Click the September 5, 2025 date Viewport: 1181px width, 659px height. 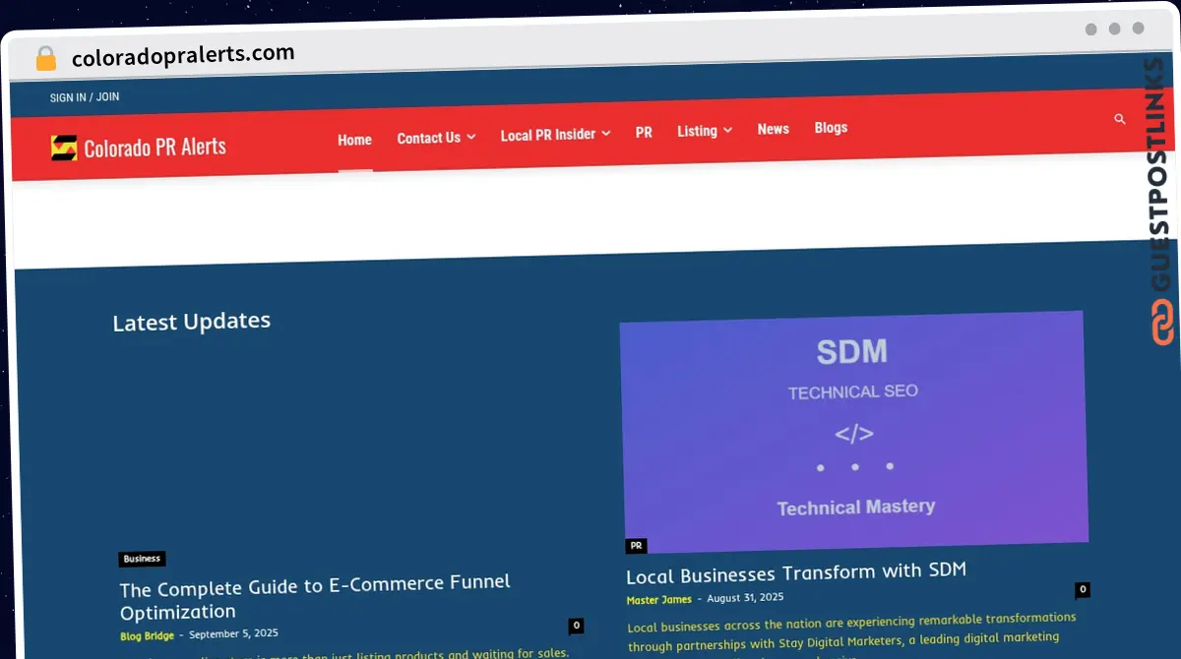(x=233, y=633)
